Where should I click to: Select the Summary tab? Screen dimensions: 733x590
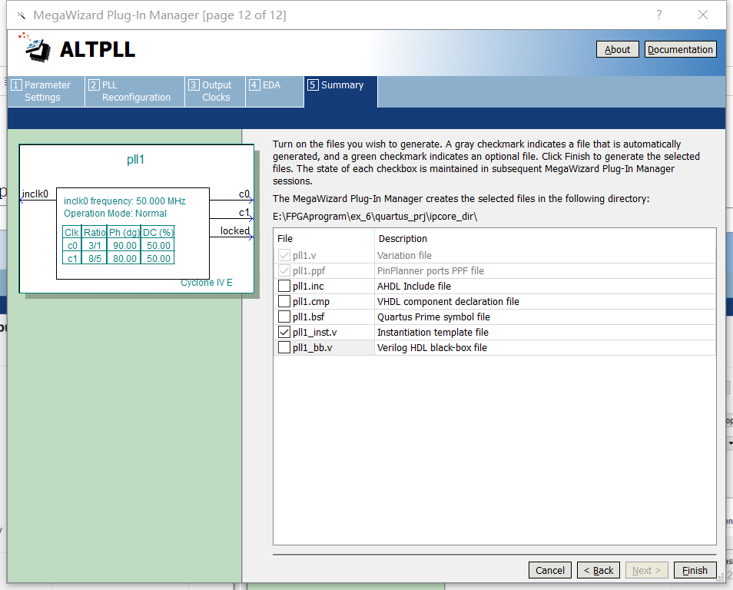340,91
